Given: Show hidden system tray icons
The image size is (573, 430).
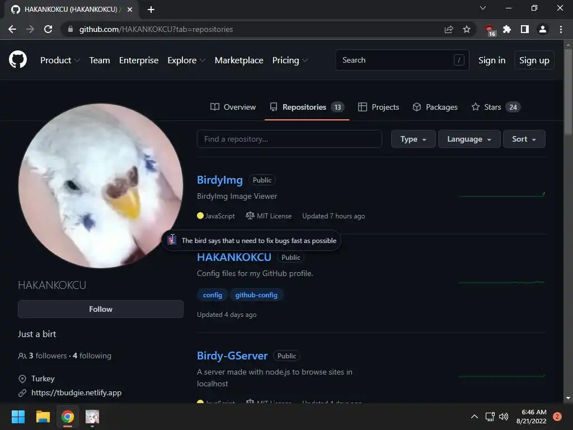Looking at the screenshot, I should pyautogui.click(x=475, y=417).
